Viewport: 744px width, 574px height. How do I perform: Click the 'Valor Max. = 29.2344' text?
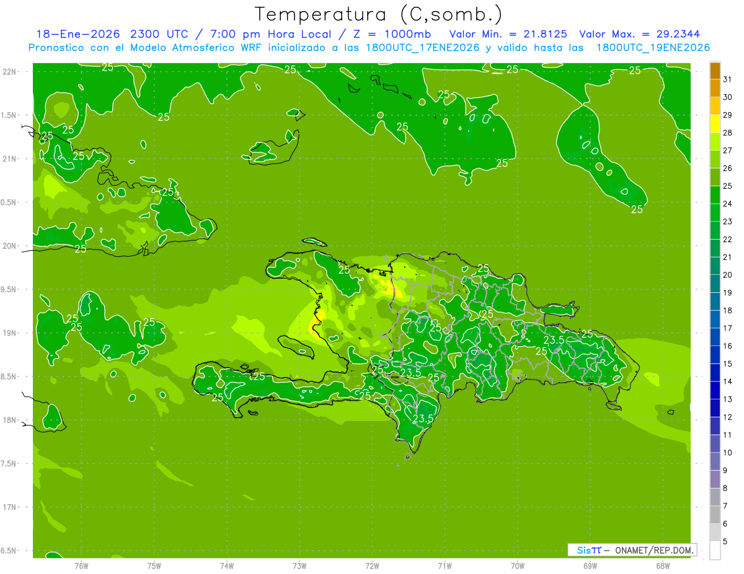pos(639,34)
